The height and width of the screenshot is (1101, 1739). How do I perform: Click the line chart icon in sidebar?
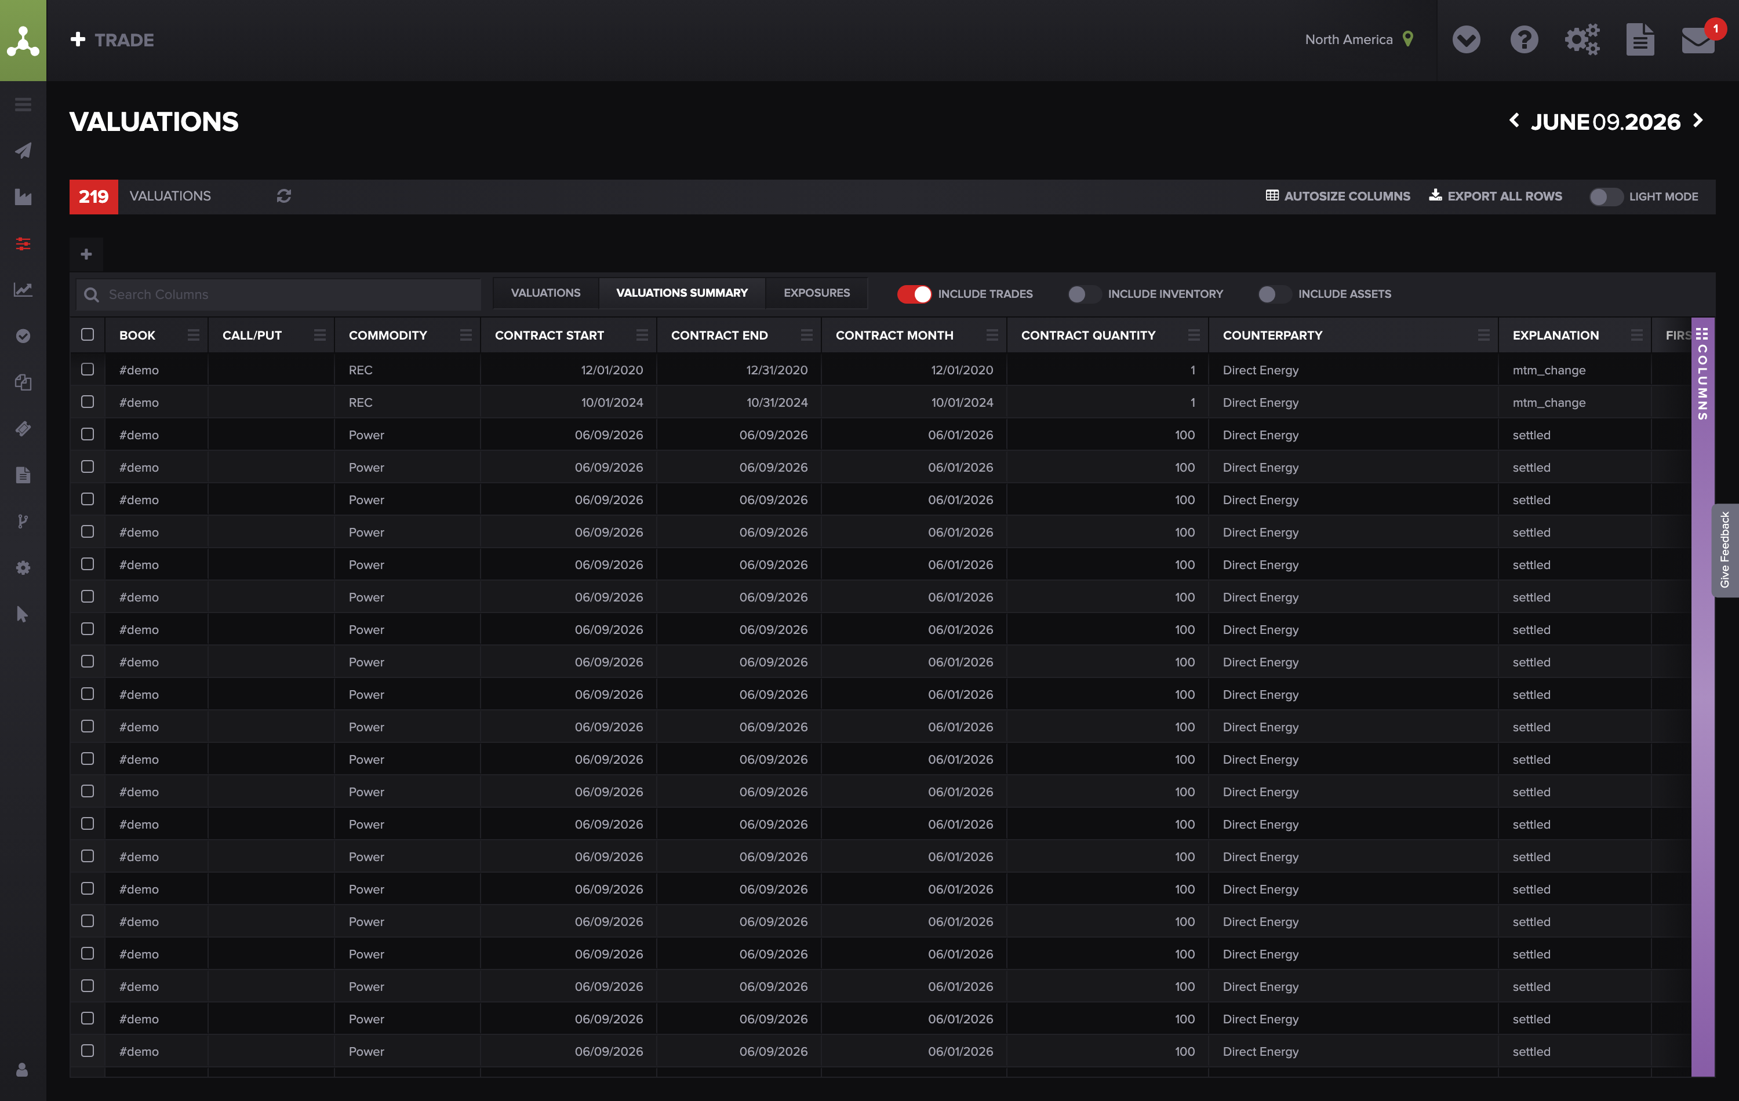(23, 290)
